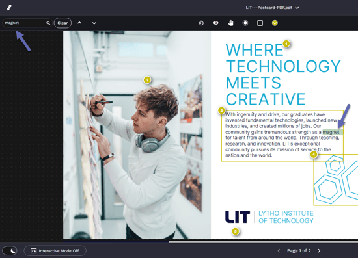Go to next page with right arrow

pyautogui.click(x=319, y=251)
